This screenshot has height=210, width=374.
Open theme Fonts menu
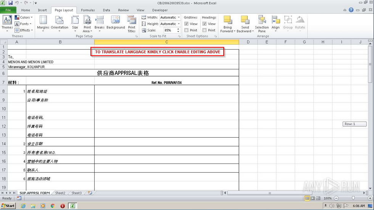tap(23, 24)
